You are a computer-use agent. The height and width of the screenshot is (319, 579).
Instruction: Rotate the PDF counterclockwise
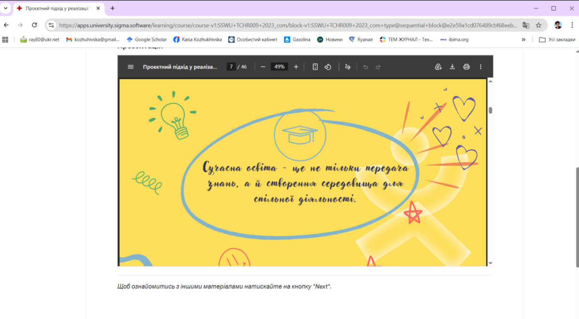pyautogui.click(x=328, y=67)
